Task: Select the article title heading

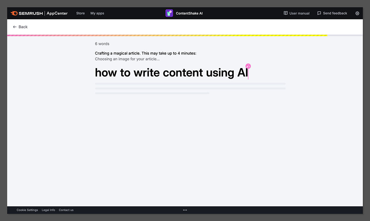Action: [x=171, y=73]
